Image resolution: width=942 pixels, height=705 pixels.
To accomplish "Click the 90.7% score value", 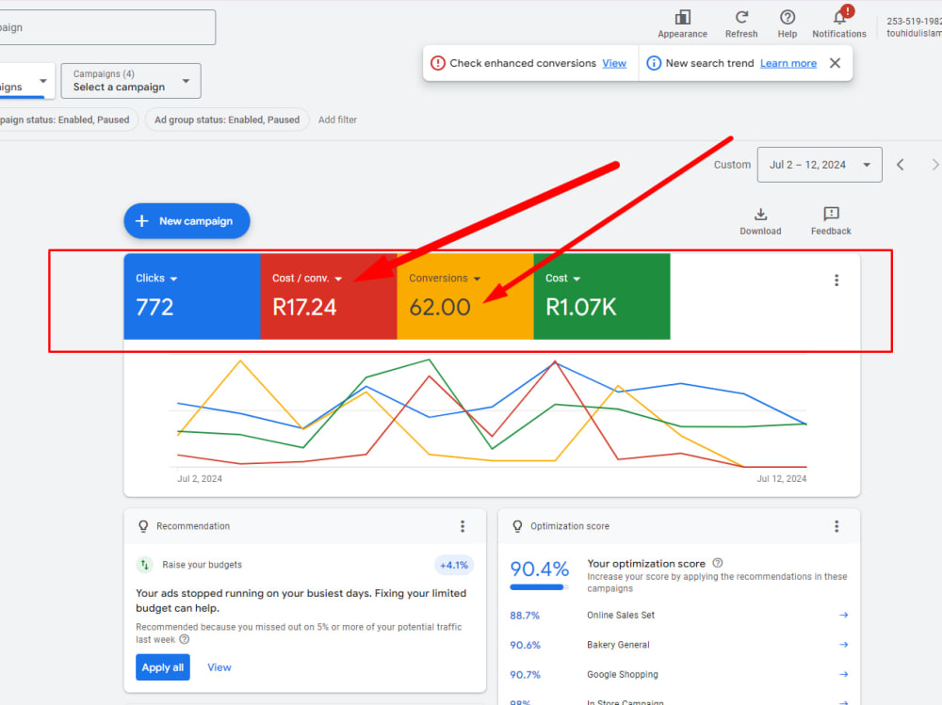I will (x=525, y=675).
